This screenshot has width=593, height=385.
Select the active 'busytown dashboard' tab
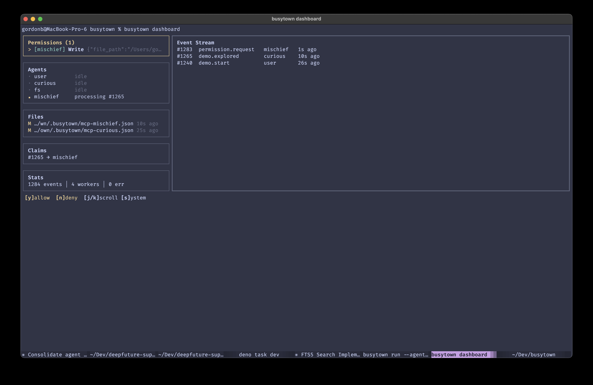click(459, 354)
